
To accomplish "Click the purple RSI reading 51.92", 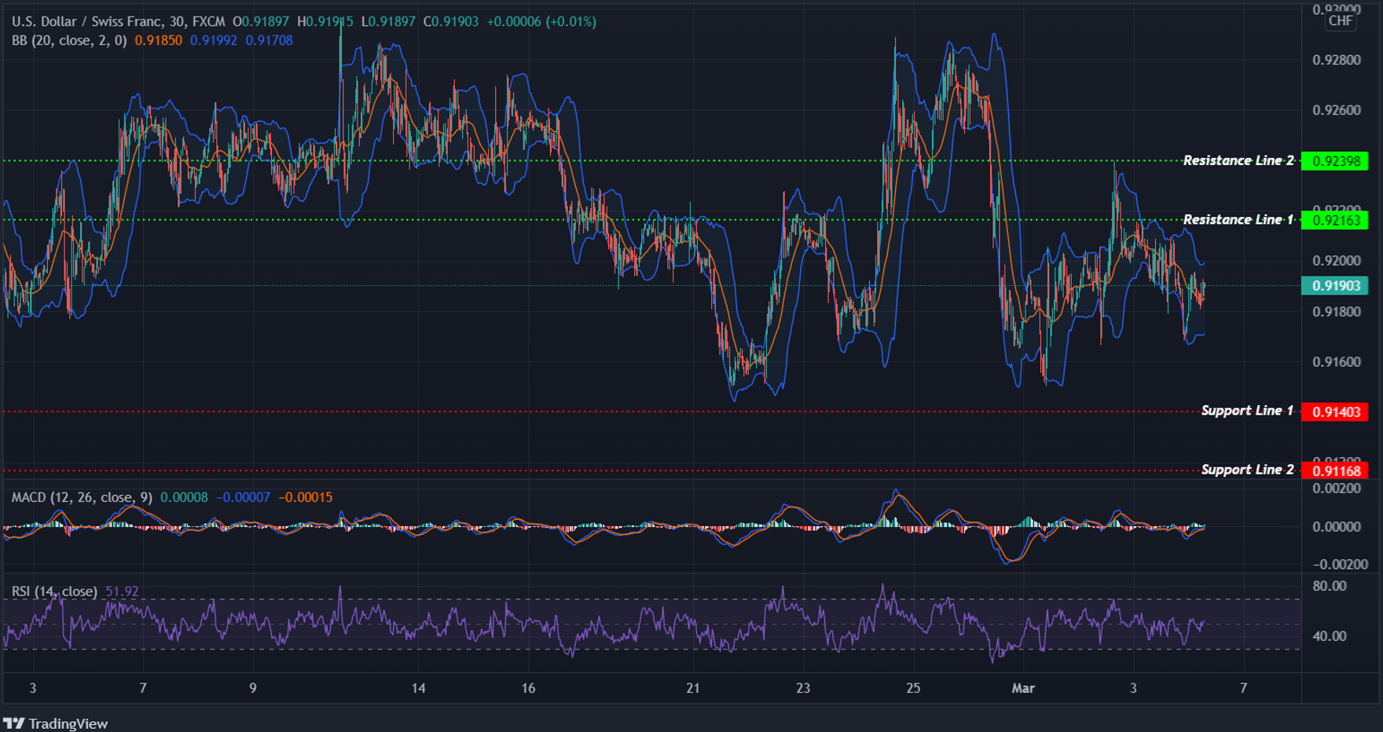I will tap(122, 589).
